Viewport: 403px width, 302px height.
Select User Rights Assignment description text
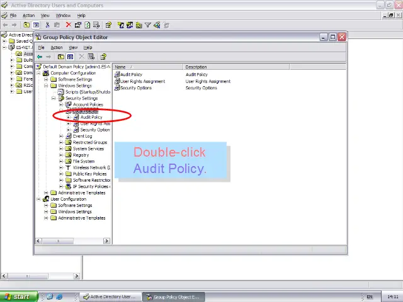click(208, 81)
